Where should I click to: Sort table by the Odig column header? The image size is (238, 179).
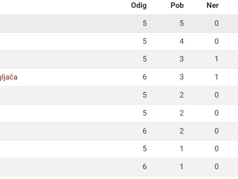(x=139, y=6)
